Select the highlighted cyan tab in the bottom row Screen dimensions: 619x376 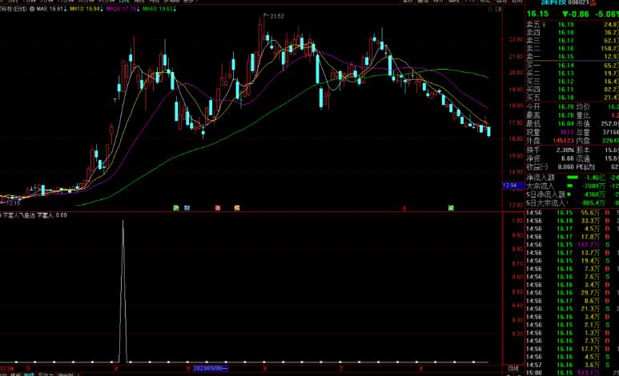[x=29, y=374]
